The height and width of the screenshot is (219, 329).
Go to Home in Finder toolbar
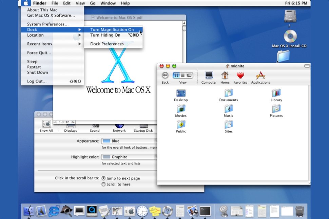(x=225, y=75)
